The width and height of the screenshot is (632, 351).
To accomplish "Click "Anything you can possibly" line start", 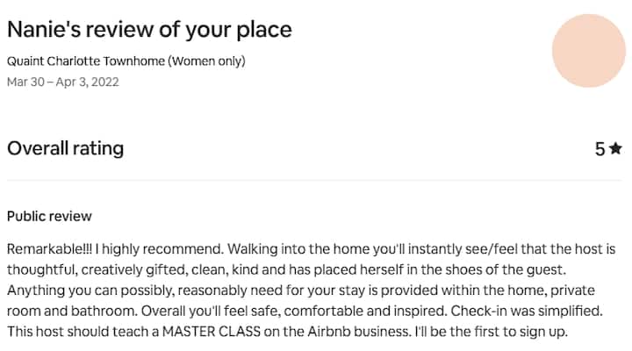I will (84, 292).
